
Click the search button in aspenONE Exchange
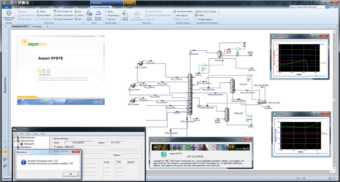point(328,7)
